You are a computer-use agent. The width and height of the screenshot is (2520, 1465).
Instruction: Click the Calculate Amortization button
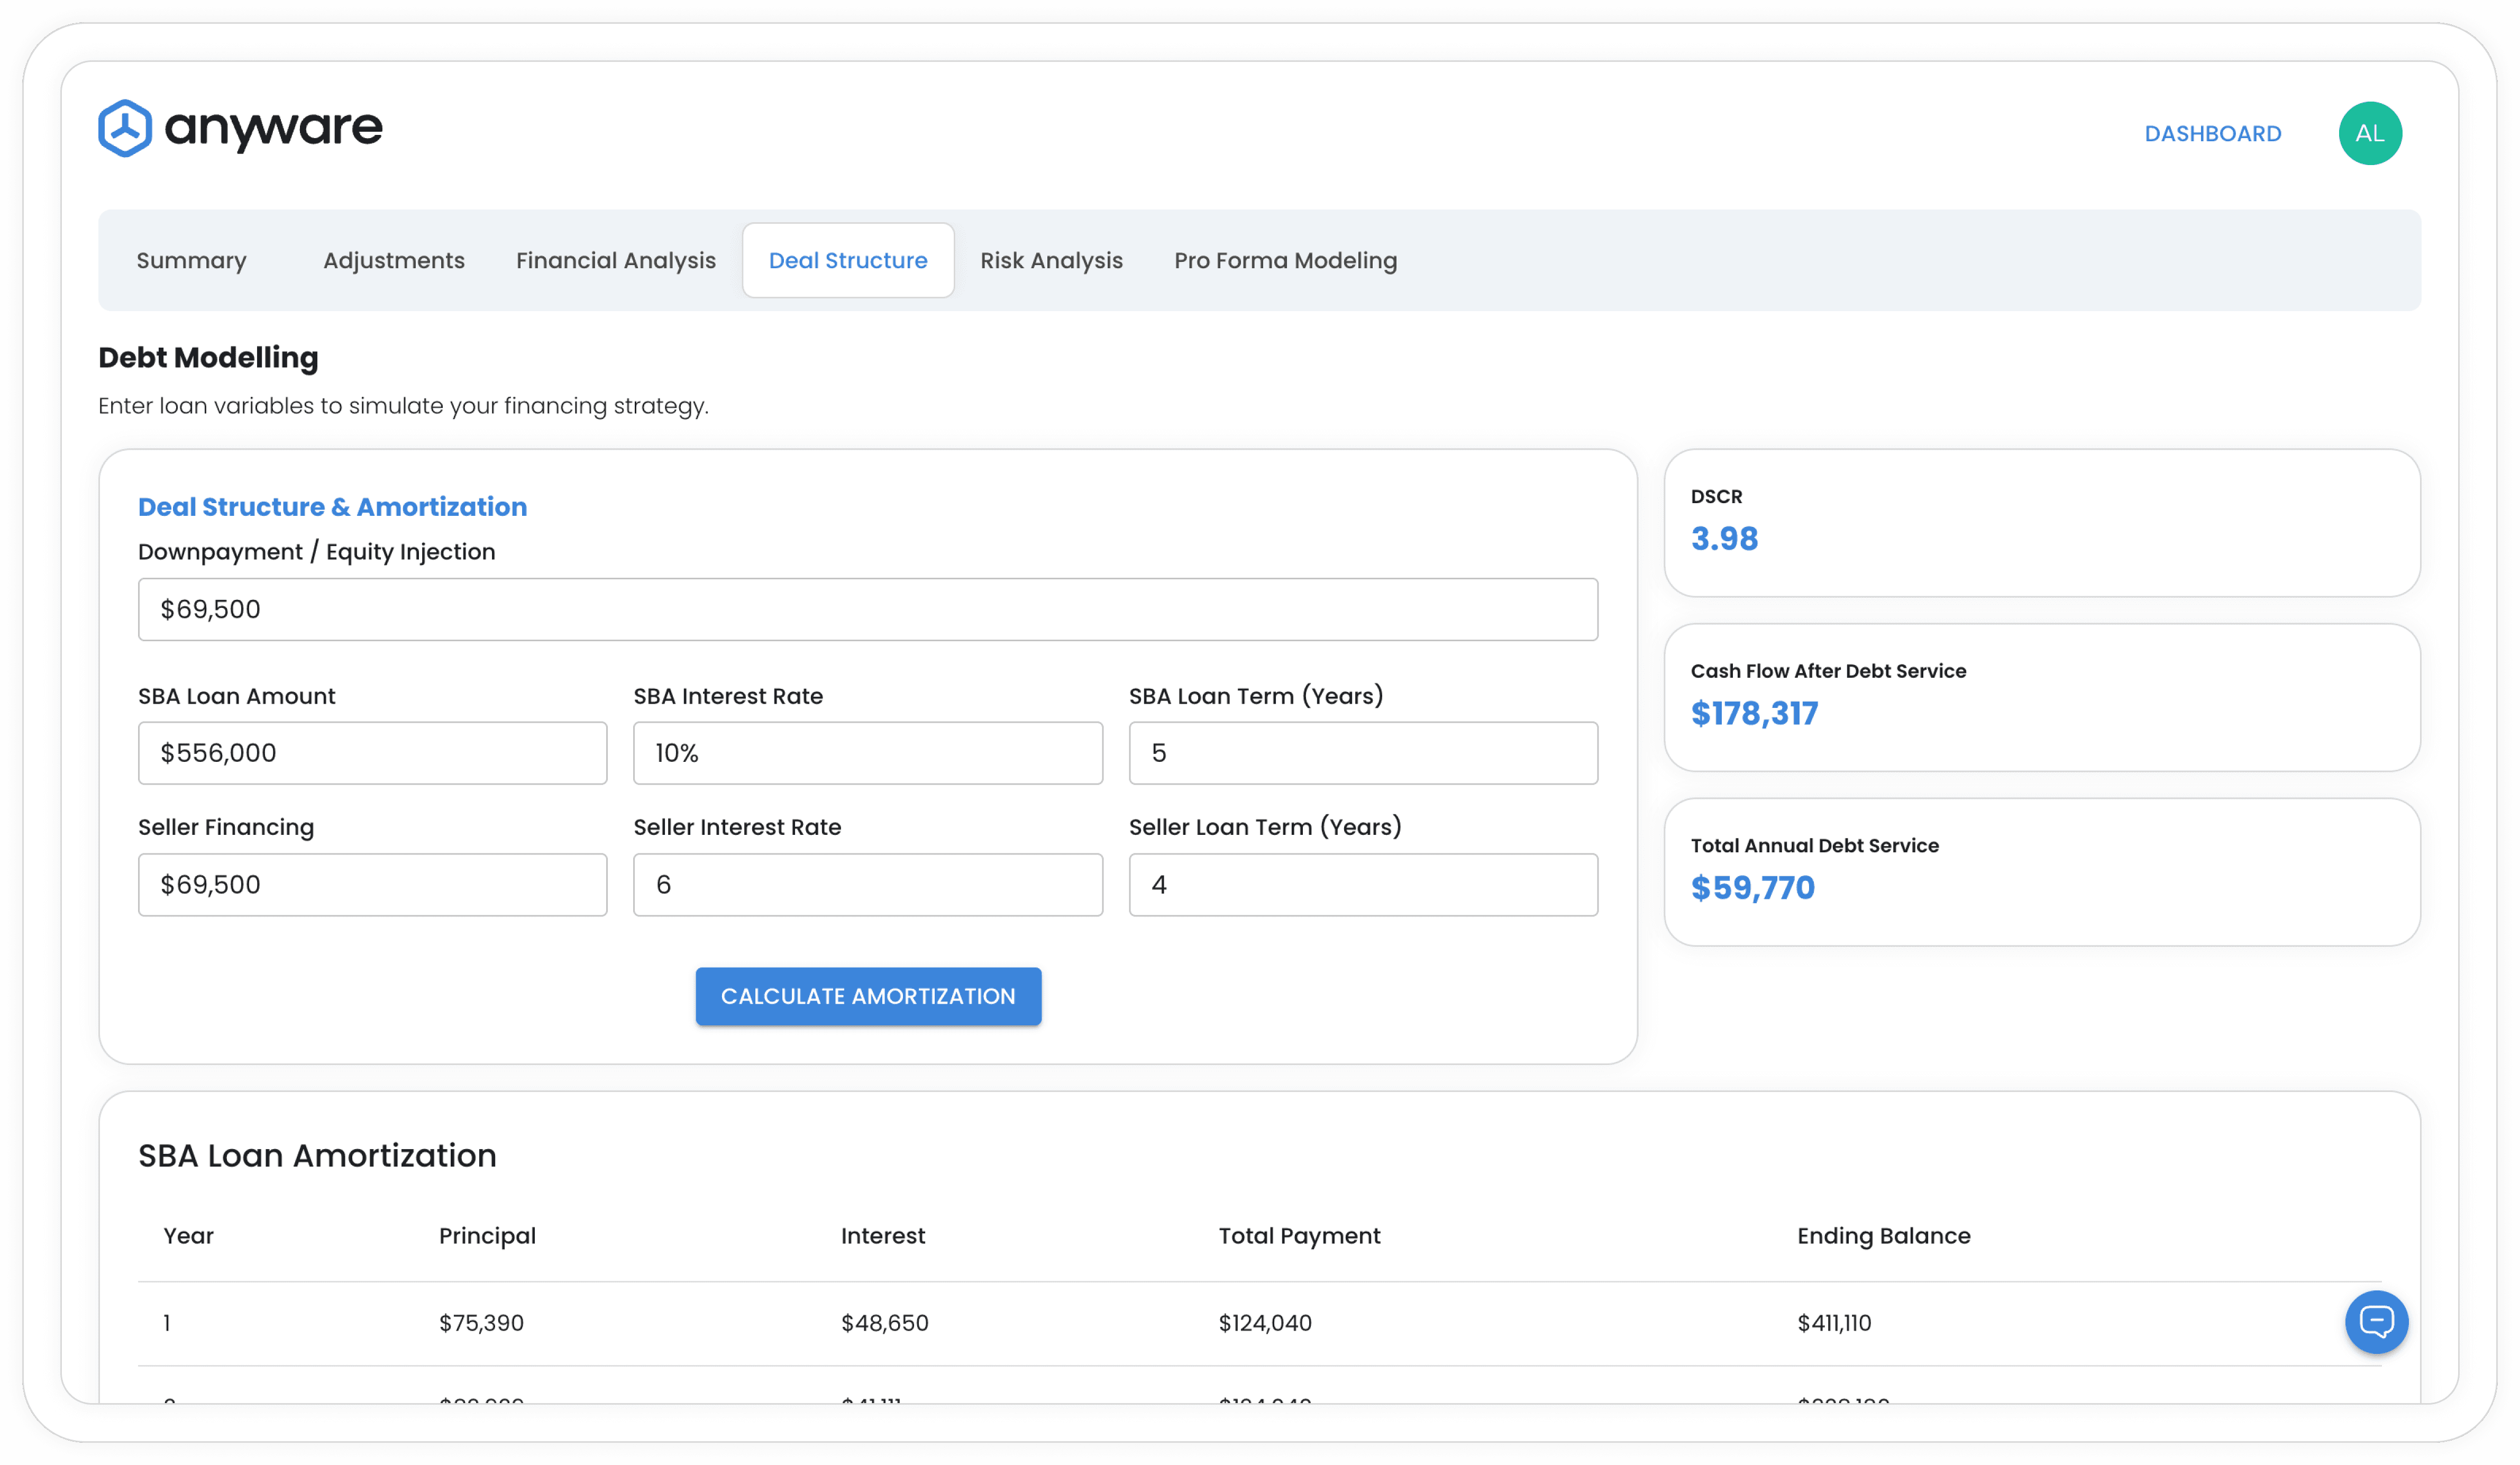pos(868,996)
